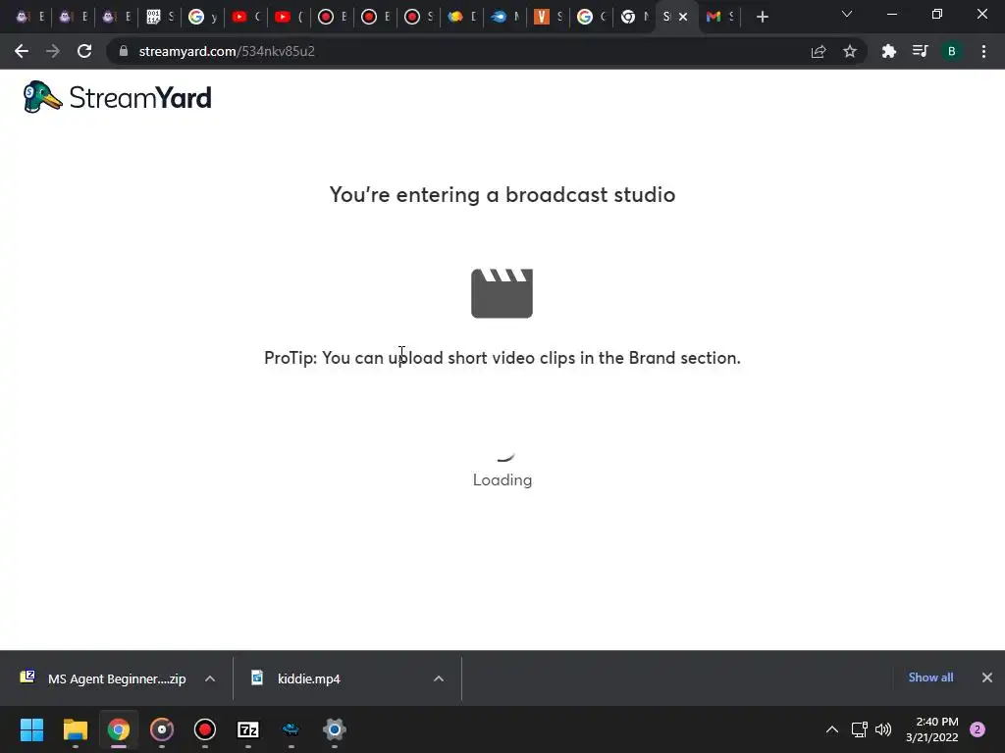Click the "You're entering a broadcast studio" heading
Screen dimensions: 1005x753
pos(502,195)
